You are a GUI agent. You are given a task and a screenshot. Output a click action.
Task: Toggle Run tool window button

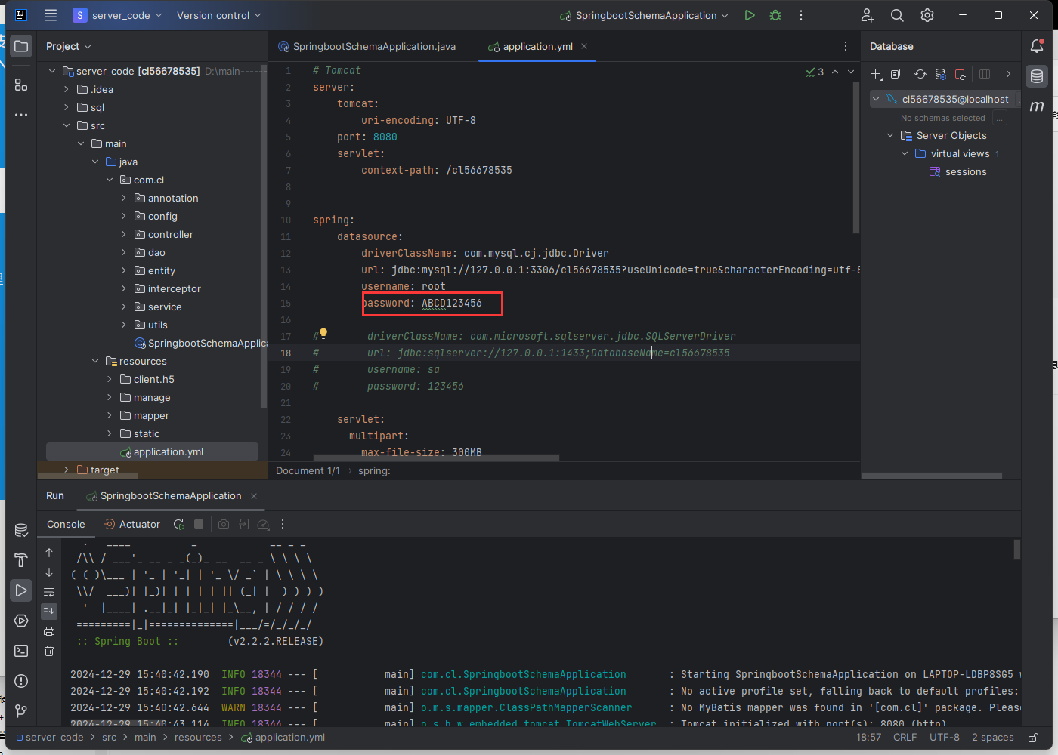pos(21,590)
